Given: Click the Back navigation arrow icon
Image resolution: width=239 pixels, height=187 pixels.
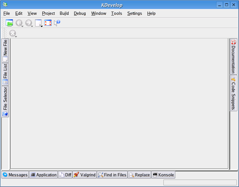Looking at the screenshot, I should 19,23.
